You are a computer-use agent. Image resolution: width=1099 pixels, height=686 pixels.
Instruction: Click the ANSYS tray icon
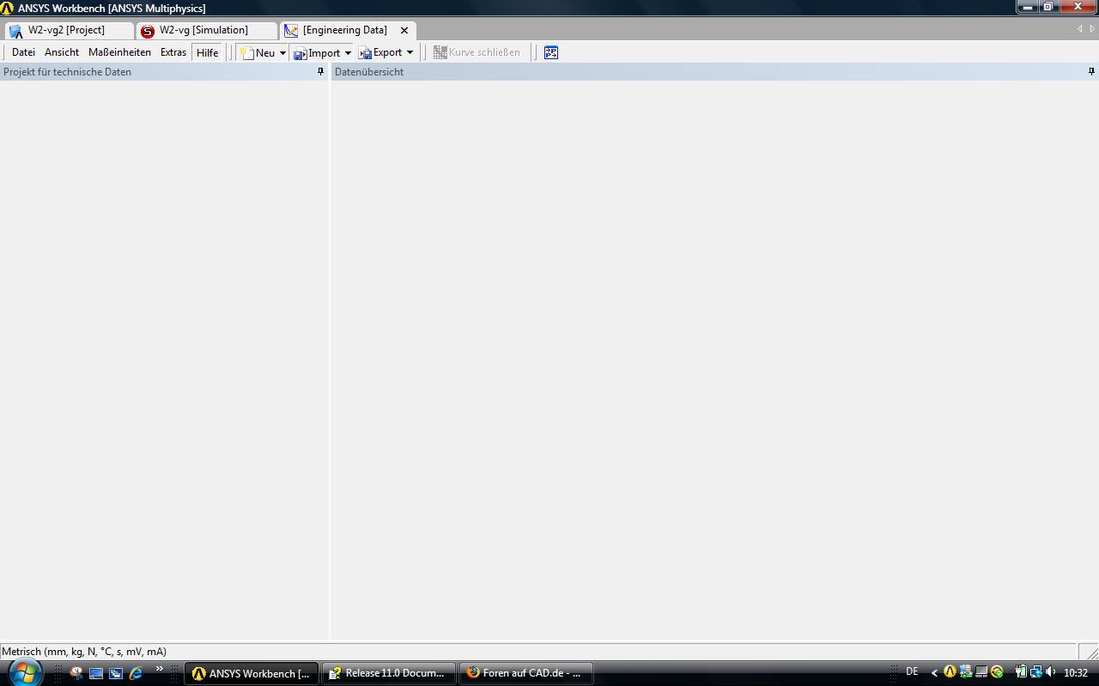click(950, 672)
